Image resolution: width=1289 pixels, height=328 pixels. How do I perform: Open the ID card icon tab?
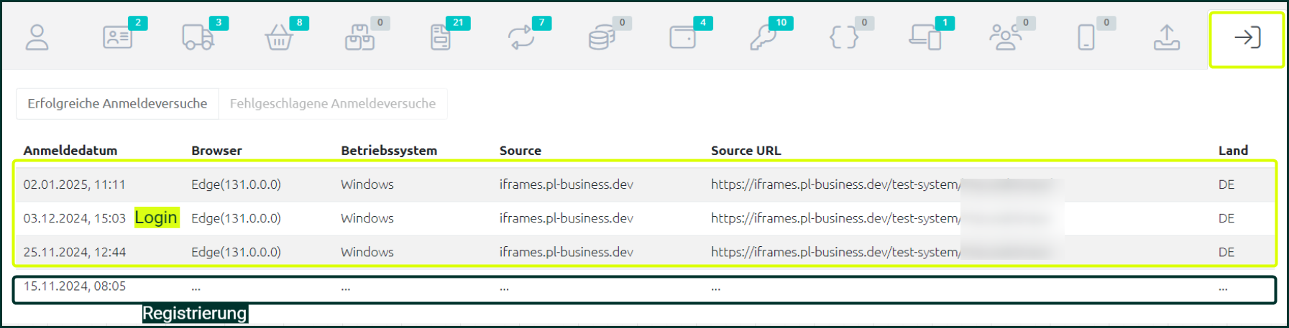[118, 37]
